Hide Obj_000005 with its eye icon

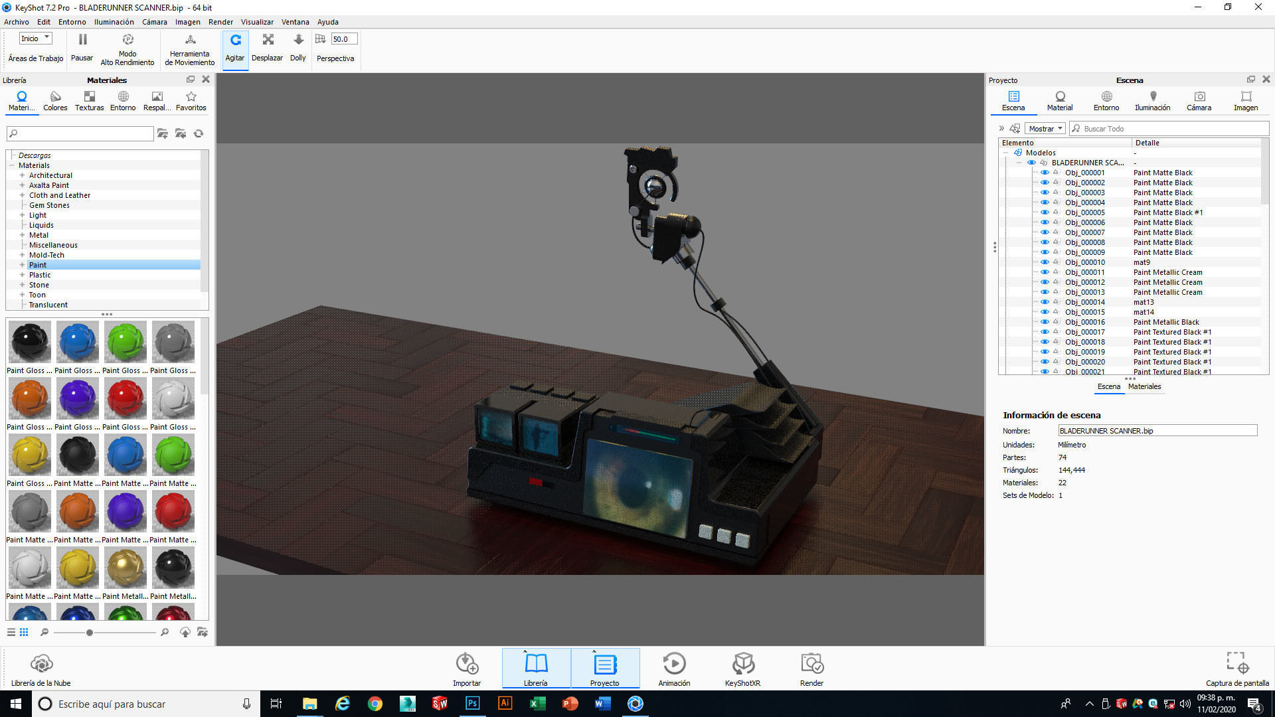pyautogui.click(x=1045, y=212)
